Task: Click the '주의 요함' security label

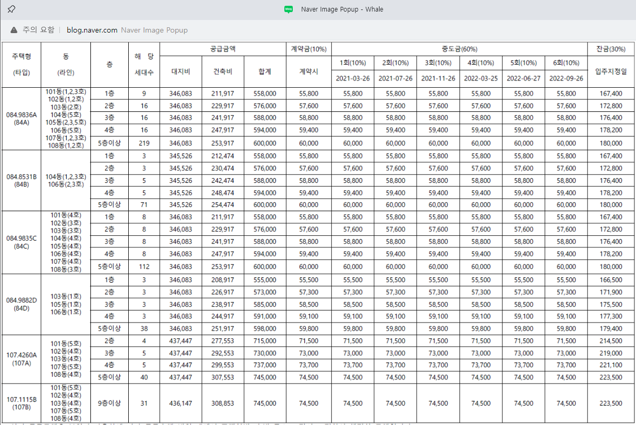Action: (x=38, y=30)
